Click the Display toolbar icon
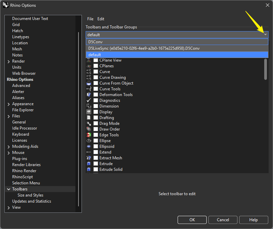 89,112
